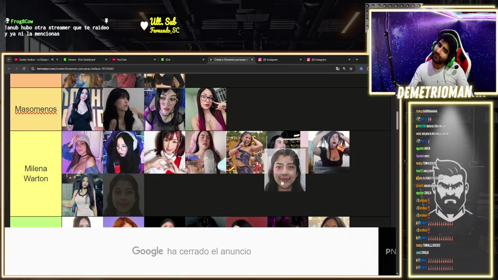Click the Google ha cerrado el anuncio banner

(191, 251)
